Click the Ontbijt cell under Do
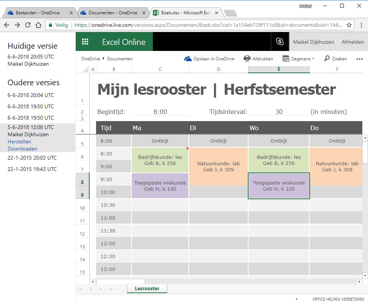Image resolution: width=368 pixels, height=303 pixels. click(x=337, y=141)
